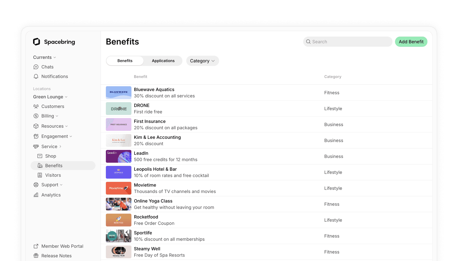Open the Category filter dropdown
The height and width of the screenshot is (261, 458).
202,61
